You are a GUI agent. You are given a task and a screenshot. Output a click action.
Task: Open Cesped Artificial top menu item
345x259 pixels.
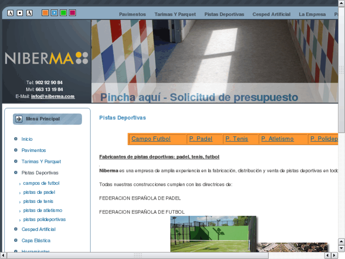[271, 14]
